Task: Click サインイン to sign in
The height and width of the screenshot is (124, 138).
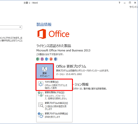Action: pos(134,7)
